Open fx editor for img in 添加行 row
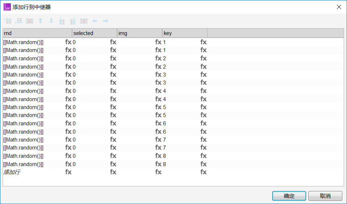Screen dimensions: 347x204 158,172
